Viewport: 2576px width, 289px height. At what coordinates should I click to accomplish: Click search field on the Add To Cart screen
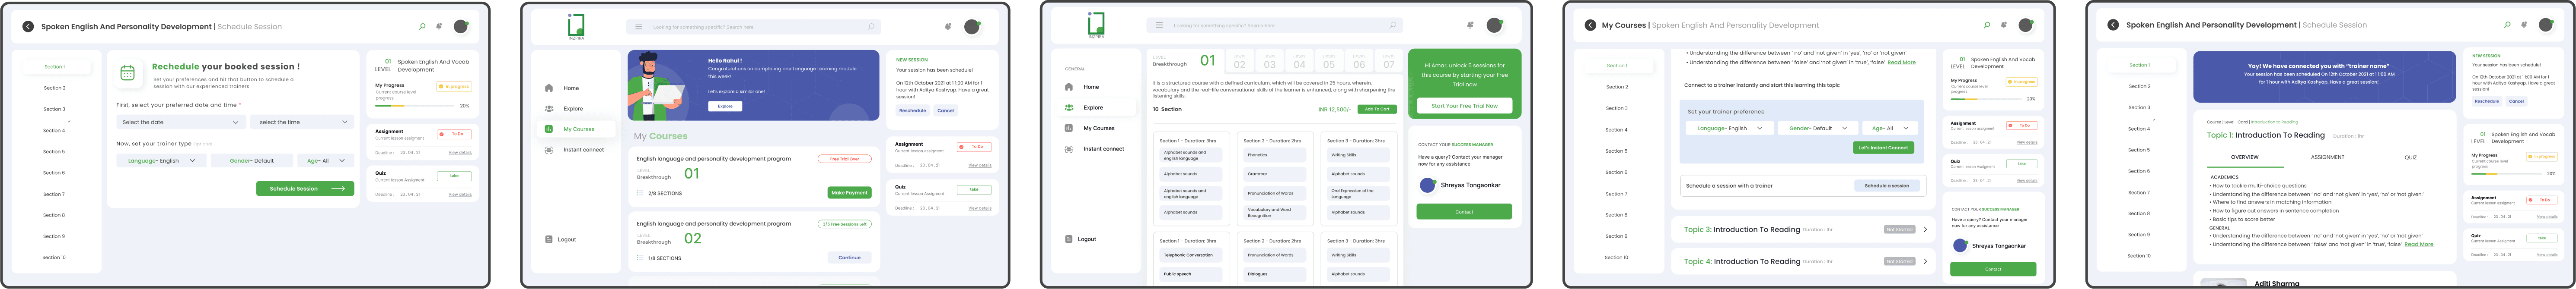[1274, 25]
